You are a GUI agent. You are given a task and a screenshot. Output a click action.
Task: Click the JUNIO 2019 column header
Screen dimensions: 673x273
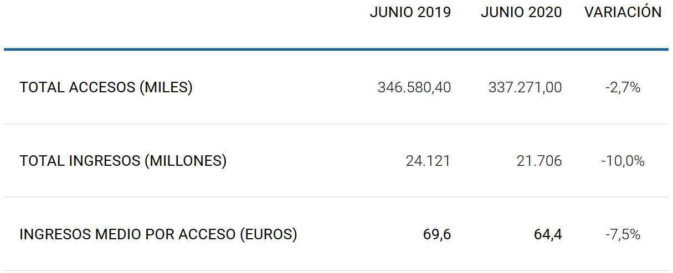(x=410, y=13)
